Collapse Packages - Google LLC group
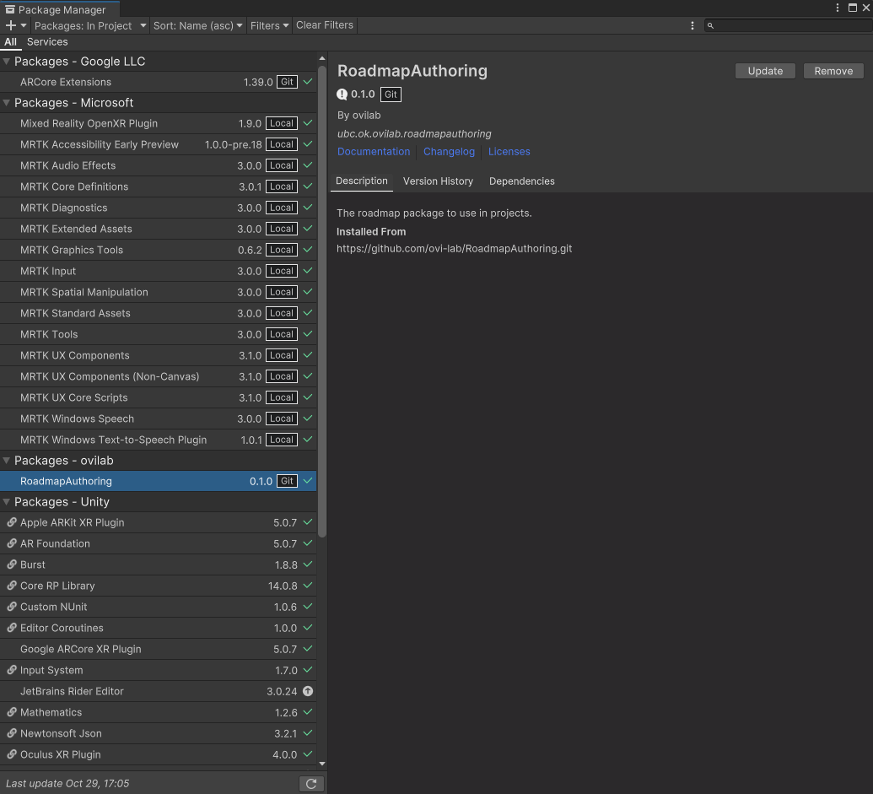Image resolution: width=873 pixels, height=794 pixels. click(x=7, y=62)
